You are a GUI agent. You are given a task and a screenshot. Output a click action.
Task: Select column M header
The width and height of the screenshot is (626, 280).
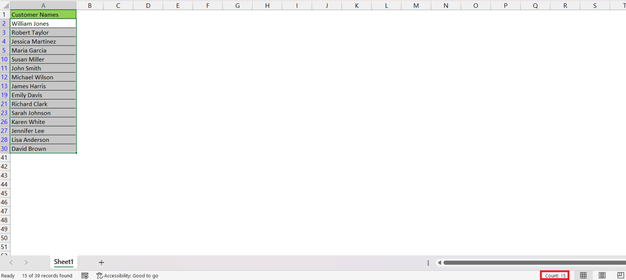click(x=416, y=5)
